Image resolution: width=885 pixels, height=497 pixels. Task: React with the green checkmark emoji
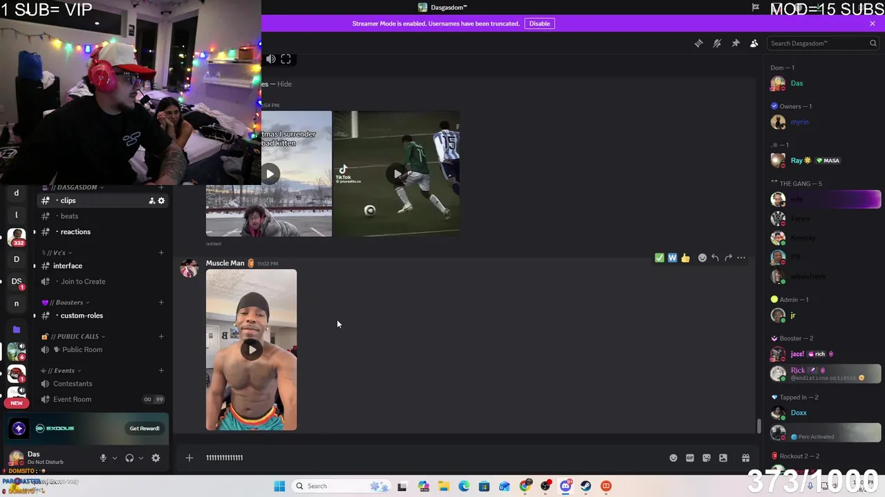point(659,257)
